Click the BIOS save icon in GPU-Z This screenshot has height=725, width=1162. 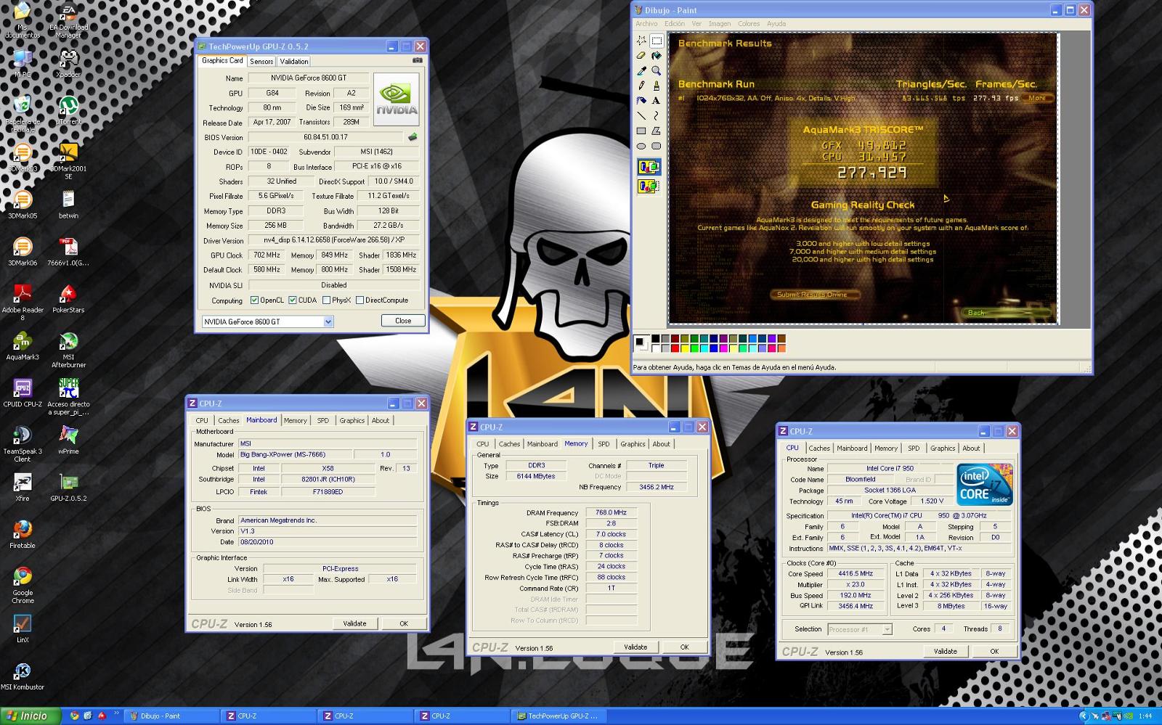pos(413,136)
